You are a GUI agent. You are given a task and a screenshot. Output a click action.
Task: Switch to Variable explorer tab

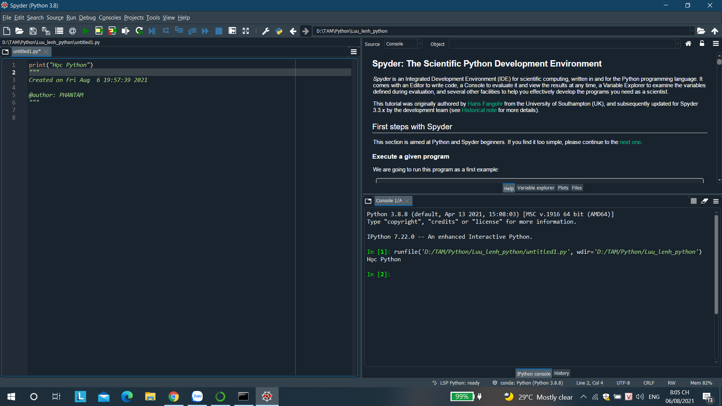(535, 188)
